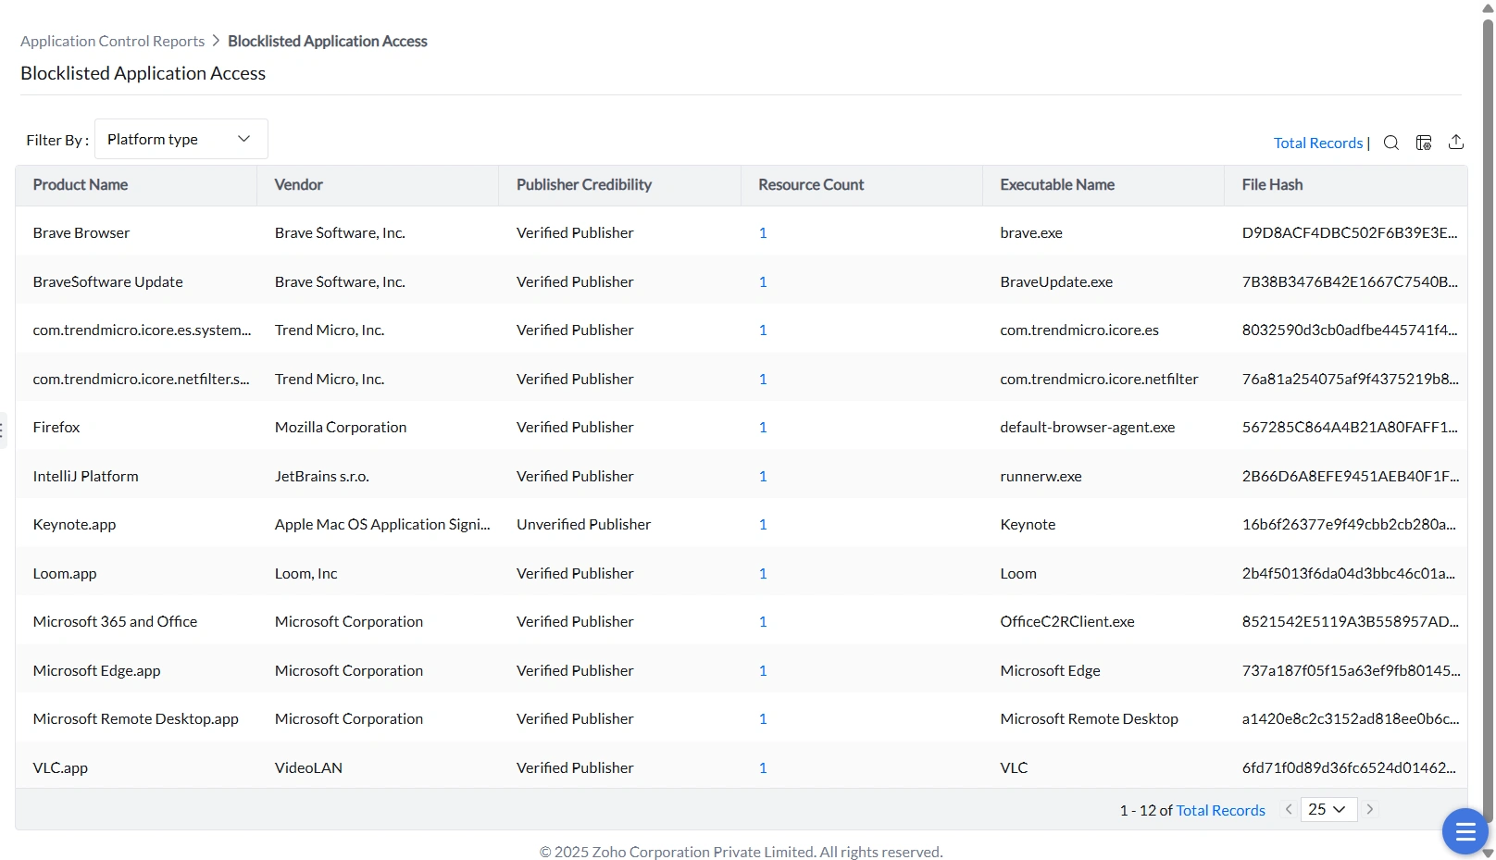
Task: Go to next page arrow
Action: point(1370,809)
